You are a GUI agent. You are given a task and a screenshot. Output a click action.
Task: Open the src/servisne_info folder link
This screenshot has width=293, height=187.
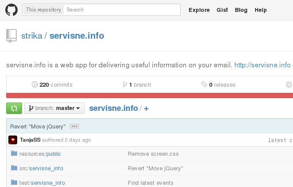coord(46,169)
